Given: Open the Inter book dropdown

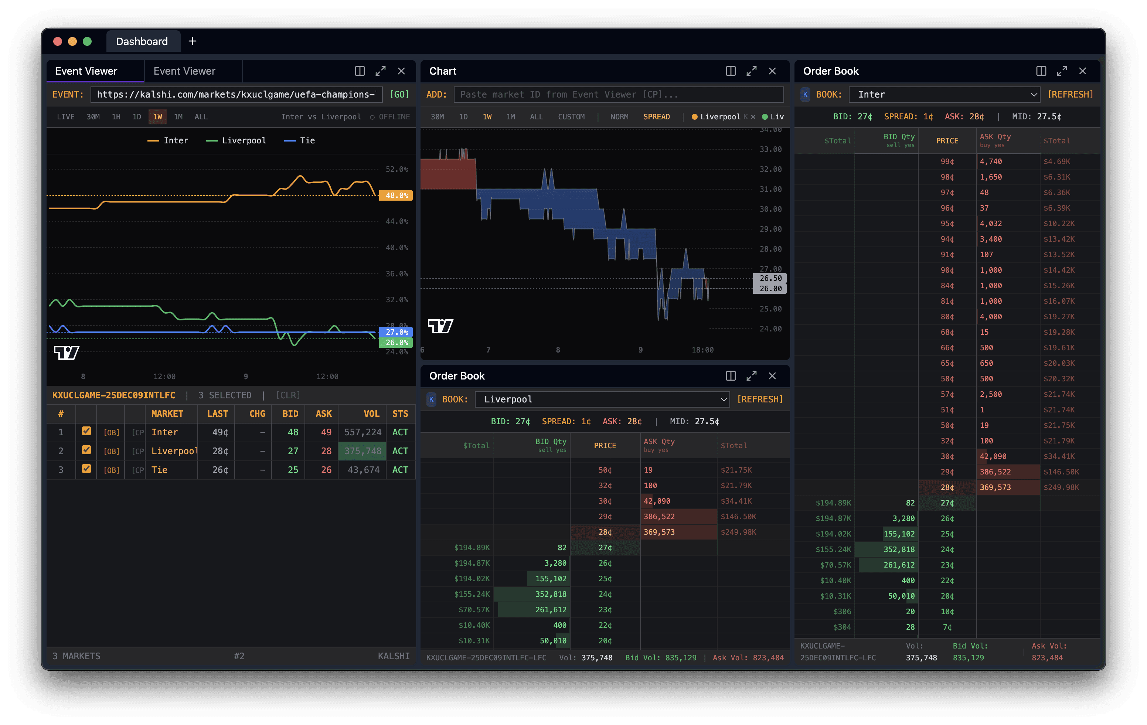Looking at the screenshot, I should [x=945, y=94].
